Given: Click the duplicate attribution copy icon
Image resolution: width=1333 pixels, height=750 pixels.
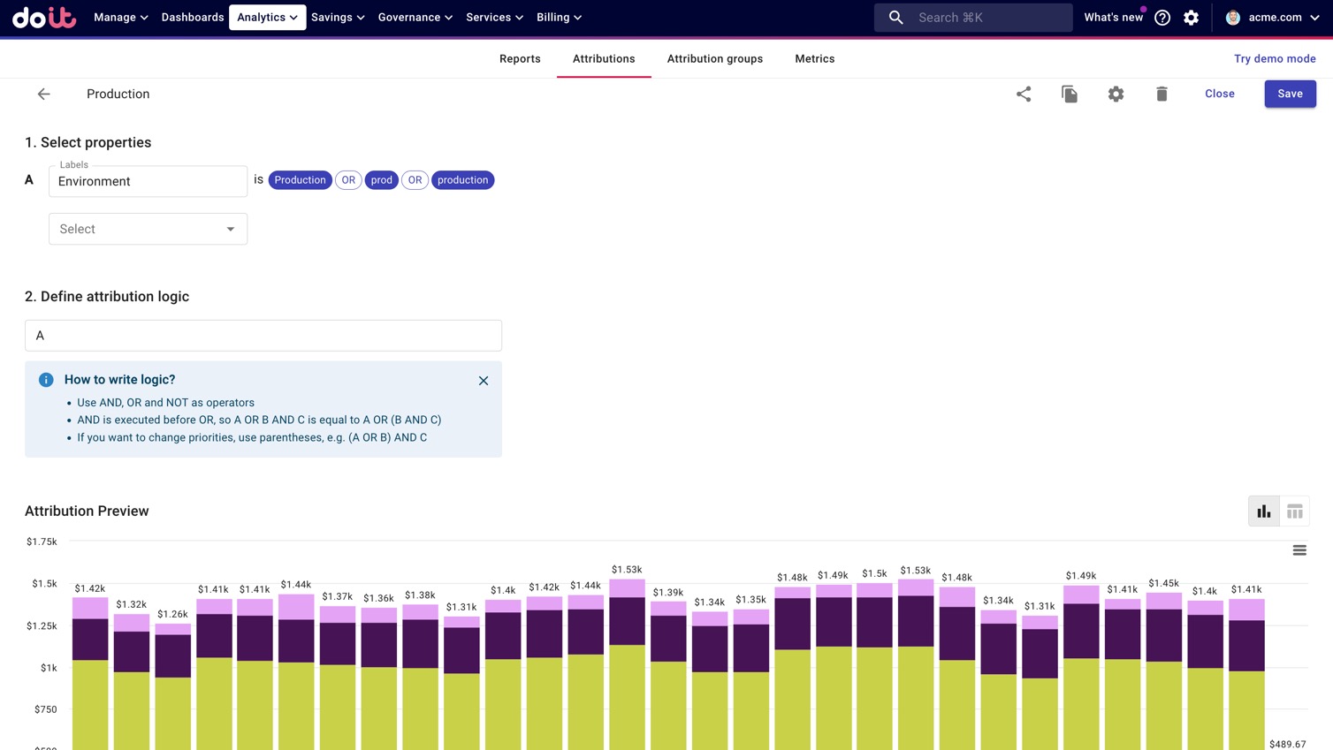Looking at the screenshot, I should point(1070,94).
